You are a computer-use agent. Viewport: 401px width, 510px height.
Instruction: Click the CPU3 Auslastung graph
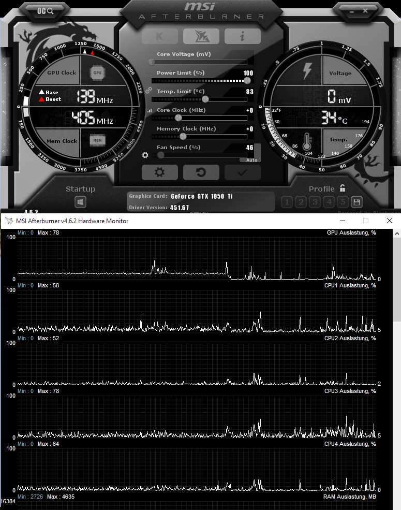(197, 416)
